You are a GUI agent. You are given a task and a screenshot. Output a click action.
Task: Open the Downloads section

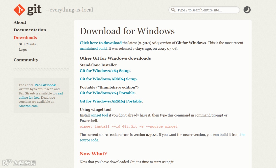(25, 37)
